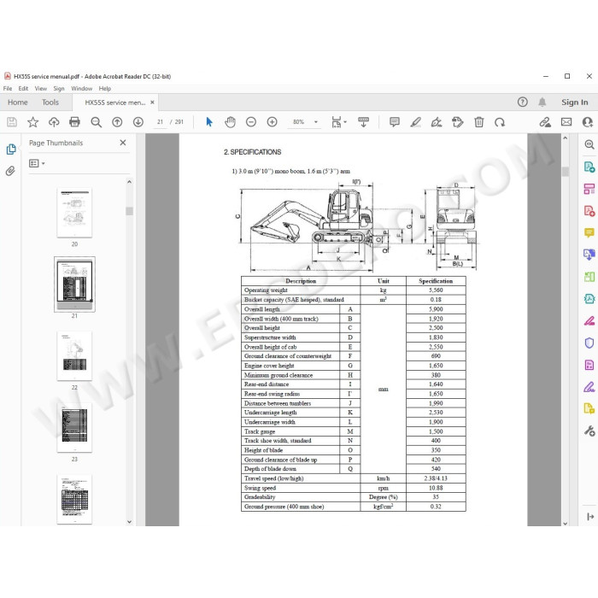Open the zoom level dropdown
The width and height of the screenshot is (598, 598).
[x=316, y=122]
